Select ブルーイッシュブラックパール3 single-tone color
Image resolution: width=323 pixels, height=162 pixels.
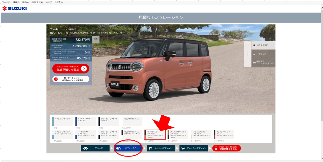click(x=109, y=121)
